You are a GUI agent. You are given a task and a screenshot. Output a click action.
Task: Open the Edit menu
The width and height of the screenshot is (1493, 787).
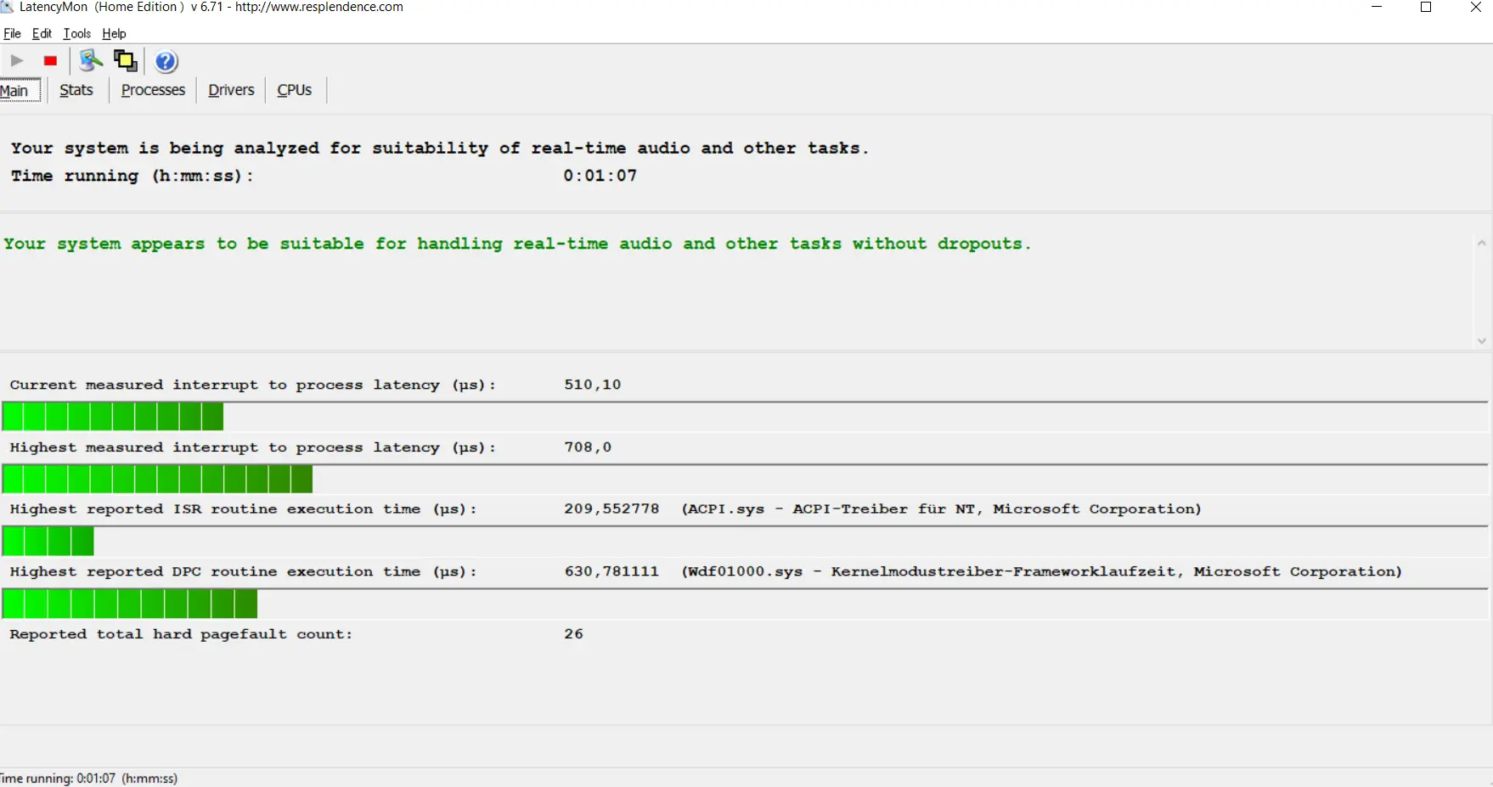point(42,34)
